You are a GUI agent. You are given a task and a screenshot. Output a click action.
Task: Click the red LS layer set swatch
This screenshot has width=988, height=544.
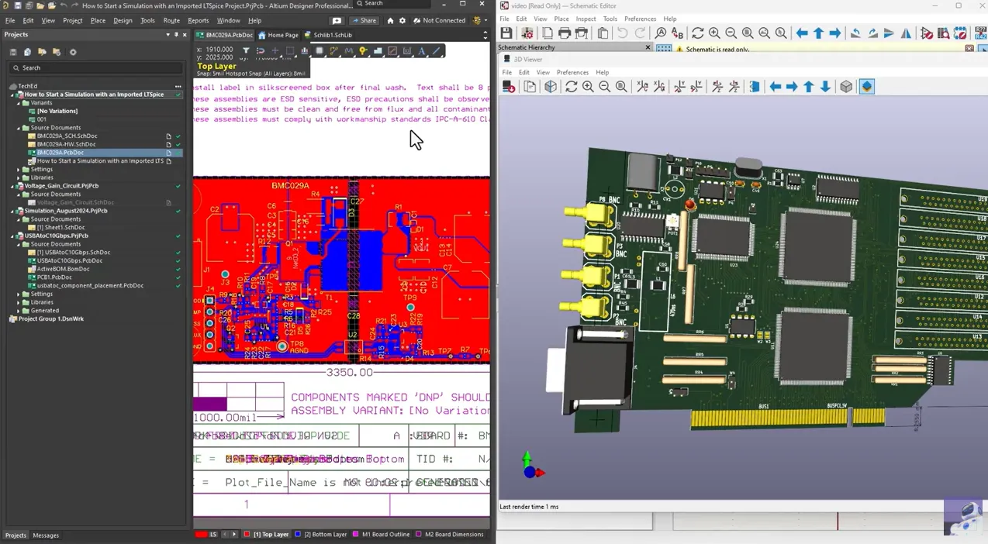pyautogui.click(x=202, y=535)
